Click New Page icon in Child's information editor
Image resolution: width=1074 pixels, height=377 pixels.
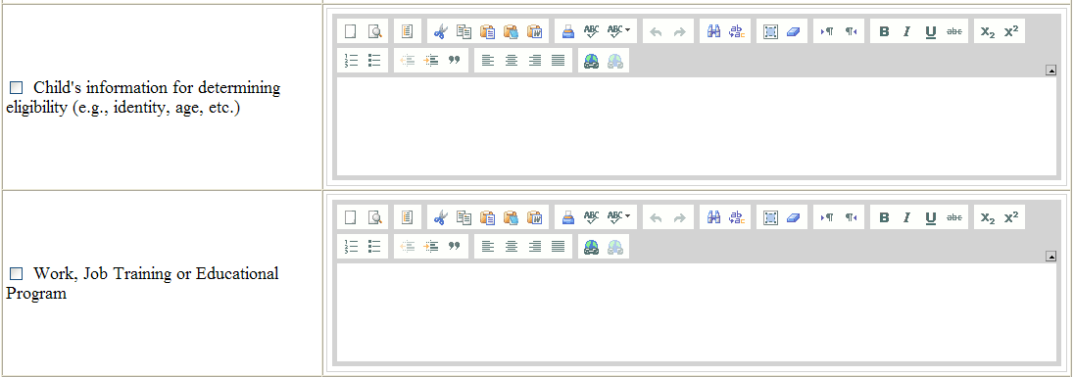[x=350, y=30]
